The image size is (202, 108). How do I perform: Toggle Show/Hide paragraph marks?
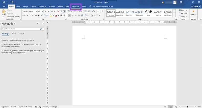[102, 11]
